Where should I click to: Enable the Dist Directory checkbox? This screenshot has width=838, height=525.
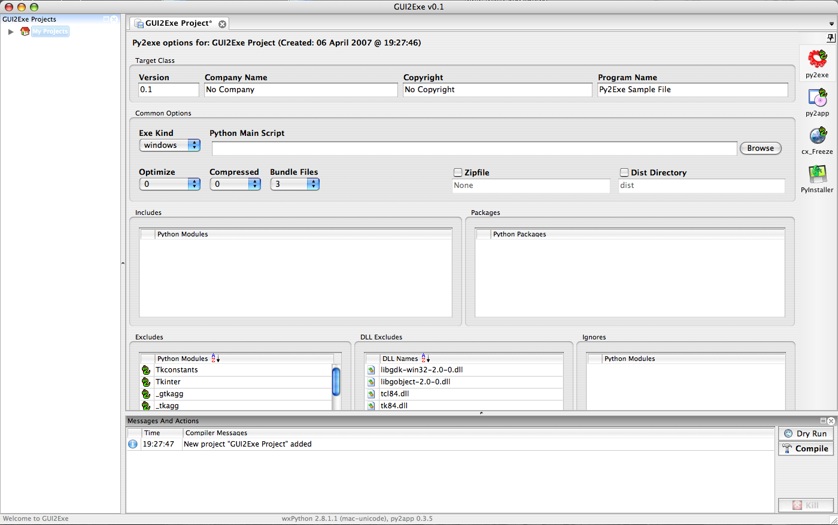(x=624, y=172)
